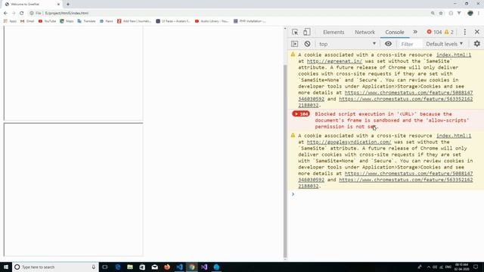Show hidden system tray icons

[429, 267]
